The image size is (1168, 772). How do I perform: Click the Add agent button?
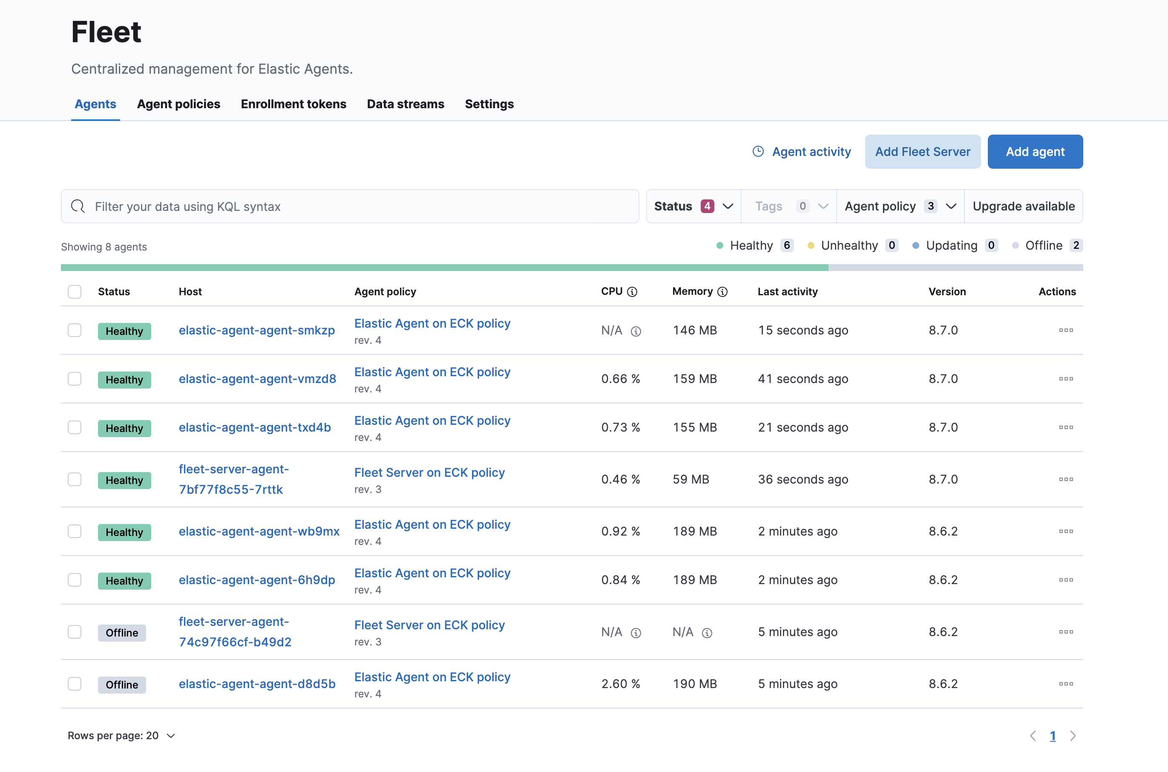1035,152
